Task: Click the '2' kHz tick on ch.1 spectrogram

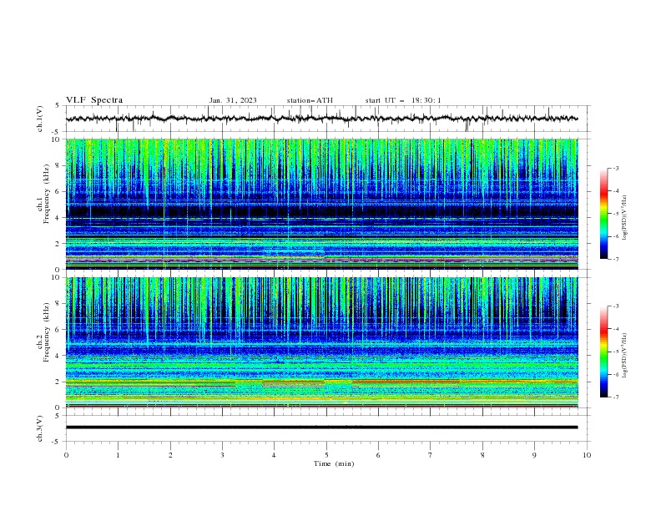Action: pos(58,244)
